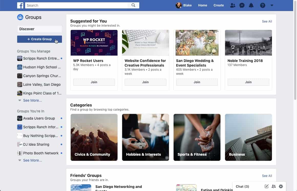Open See All suggested groups
297x191 pixels.
pos(267,21)
